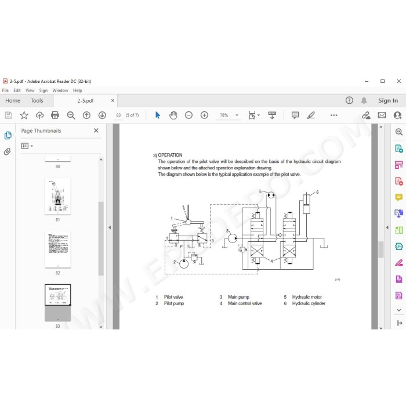Expand or collapse right tools rail
The height and width of the screenshot is (406, 406).
400,323
